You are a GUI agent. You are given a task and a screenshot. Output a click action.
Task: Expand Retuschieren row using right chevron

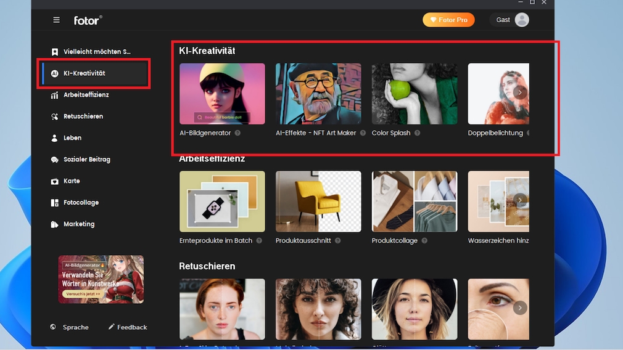coord(520,307)
